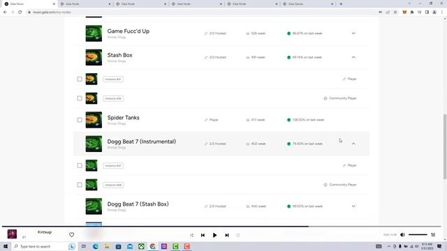Click Community Player on Stash Box instance

[x=340, y=98]
